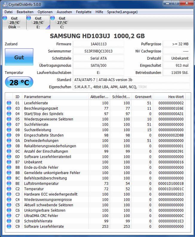Screen dimensions: 195x237
Task: Click the disk title 'SAMSUNG HD103UJ 1000,2 GB'
Action: [x=97, y=36]
